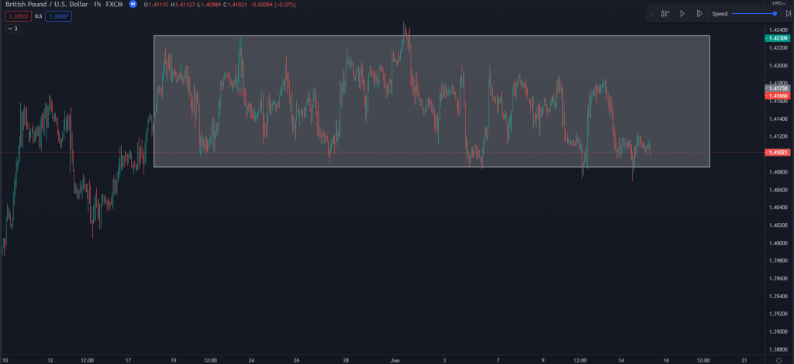
Task: Click the red 1.41660 price label
Action: (778, 96)
